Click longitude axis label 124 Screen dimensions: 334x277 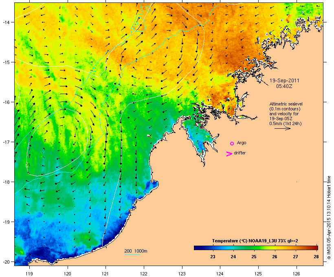click(220, 274)
